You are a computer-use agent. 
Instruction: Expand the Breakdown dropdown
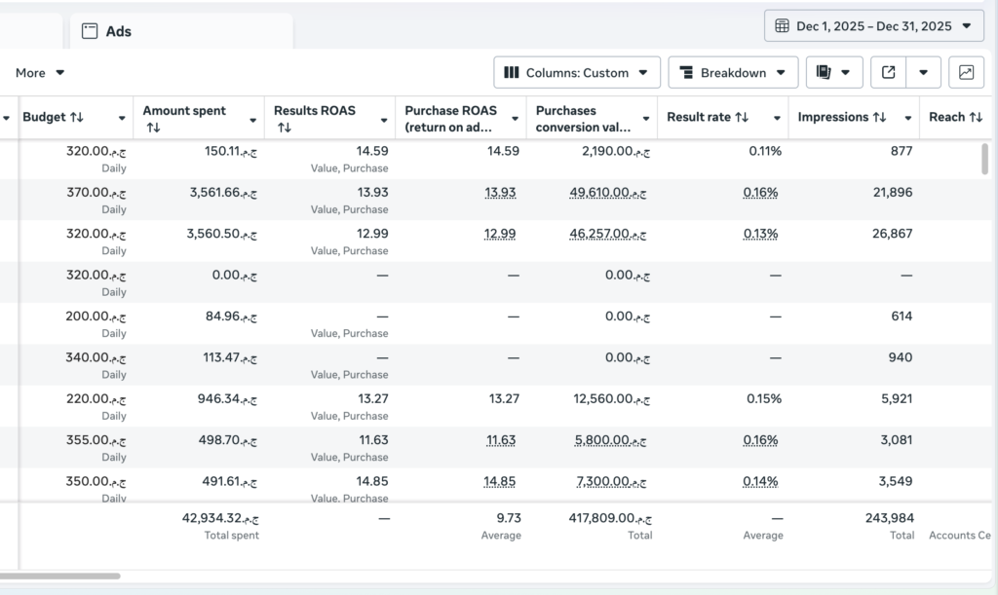(733, 72)
